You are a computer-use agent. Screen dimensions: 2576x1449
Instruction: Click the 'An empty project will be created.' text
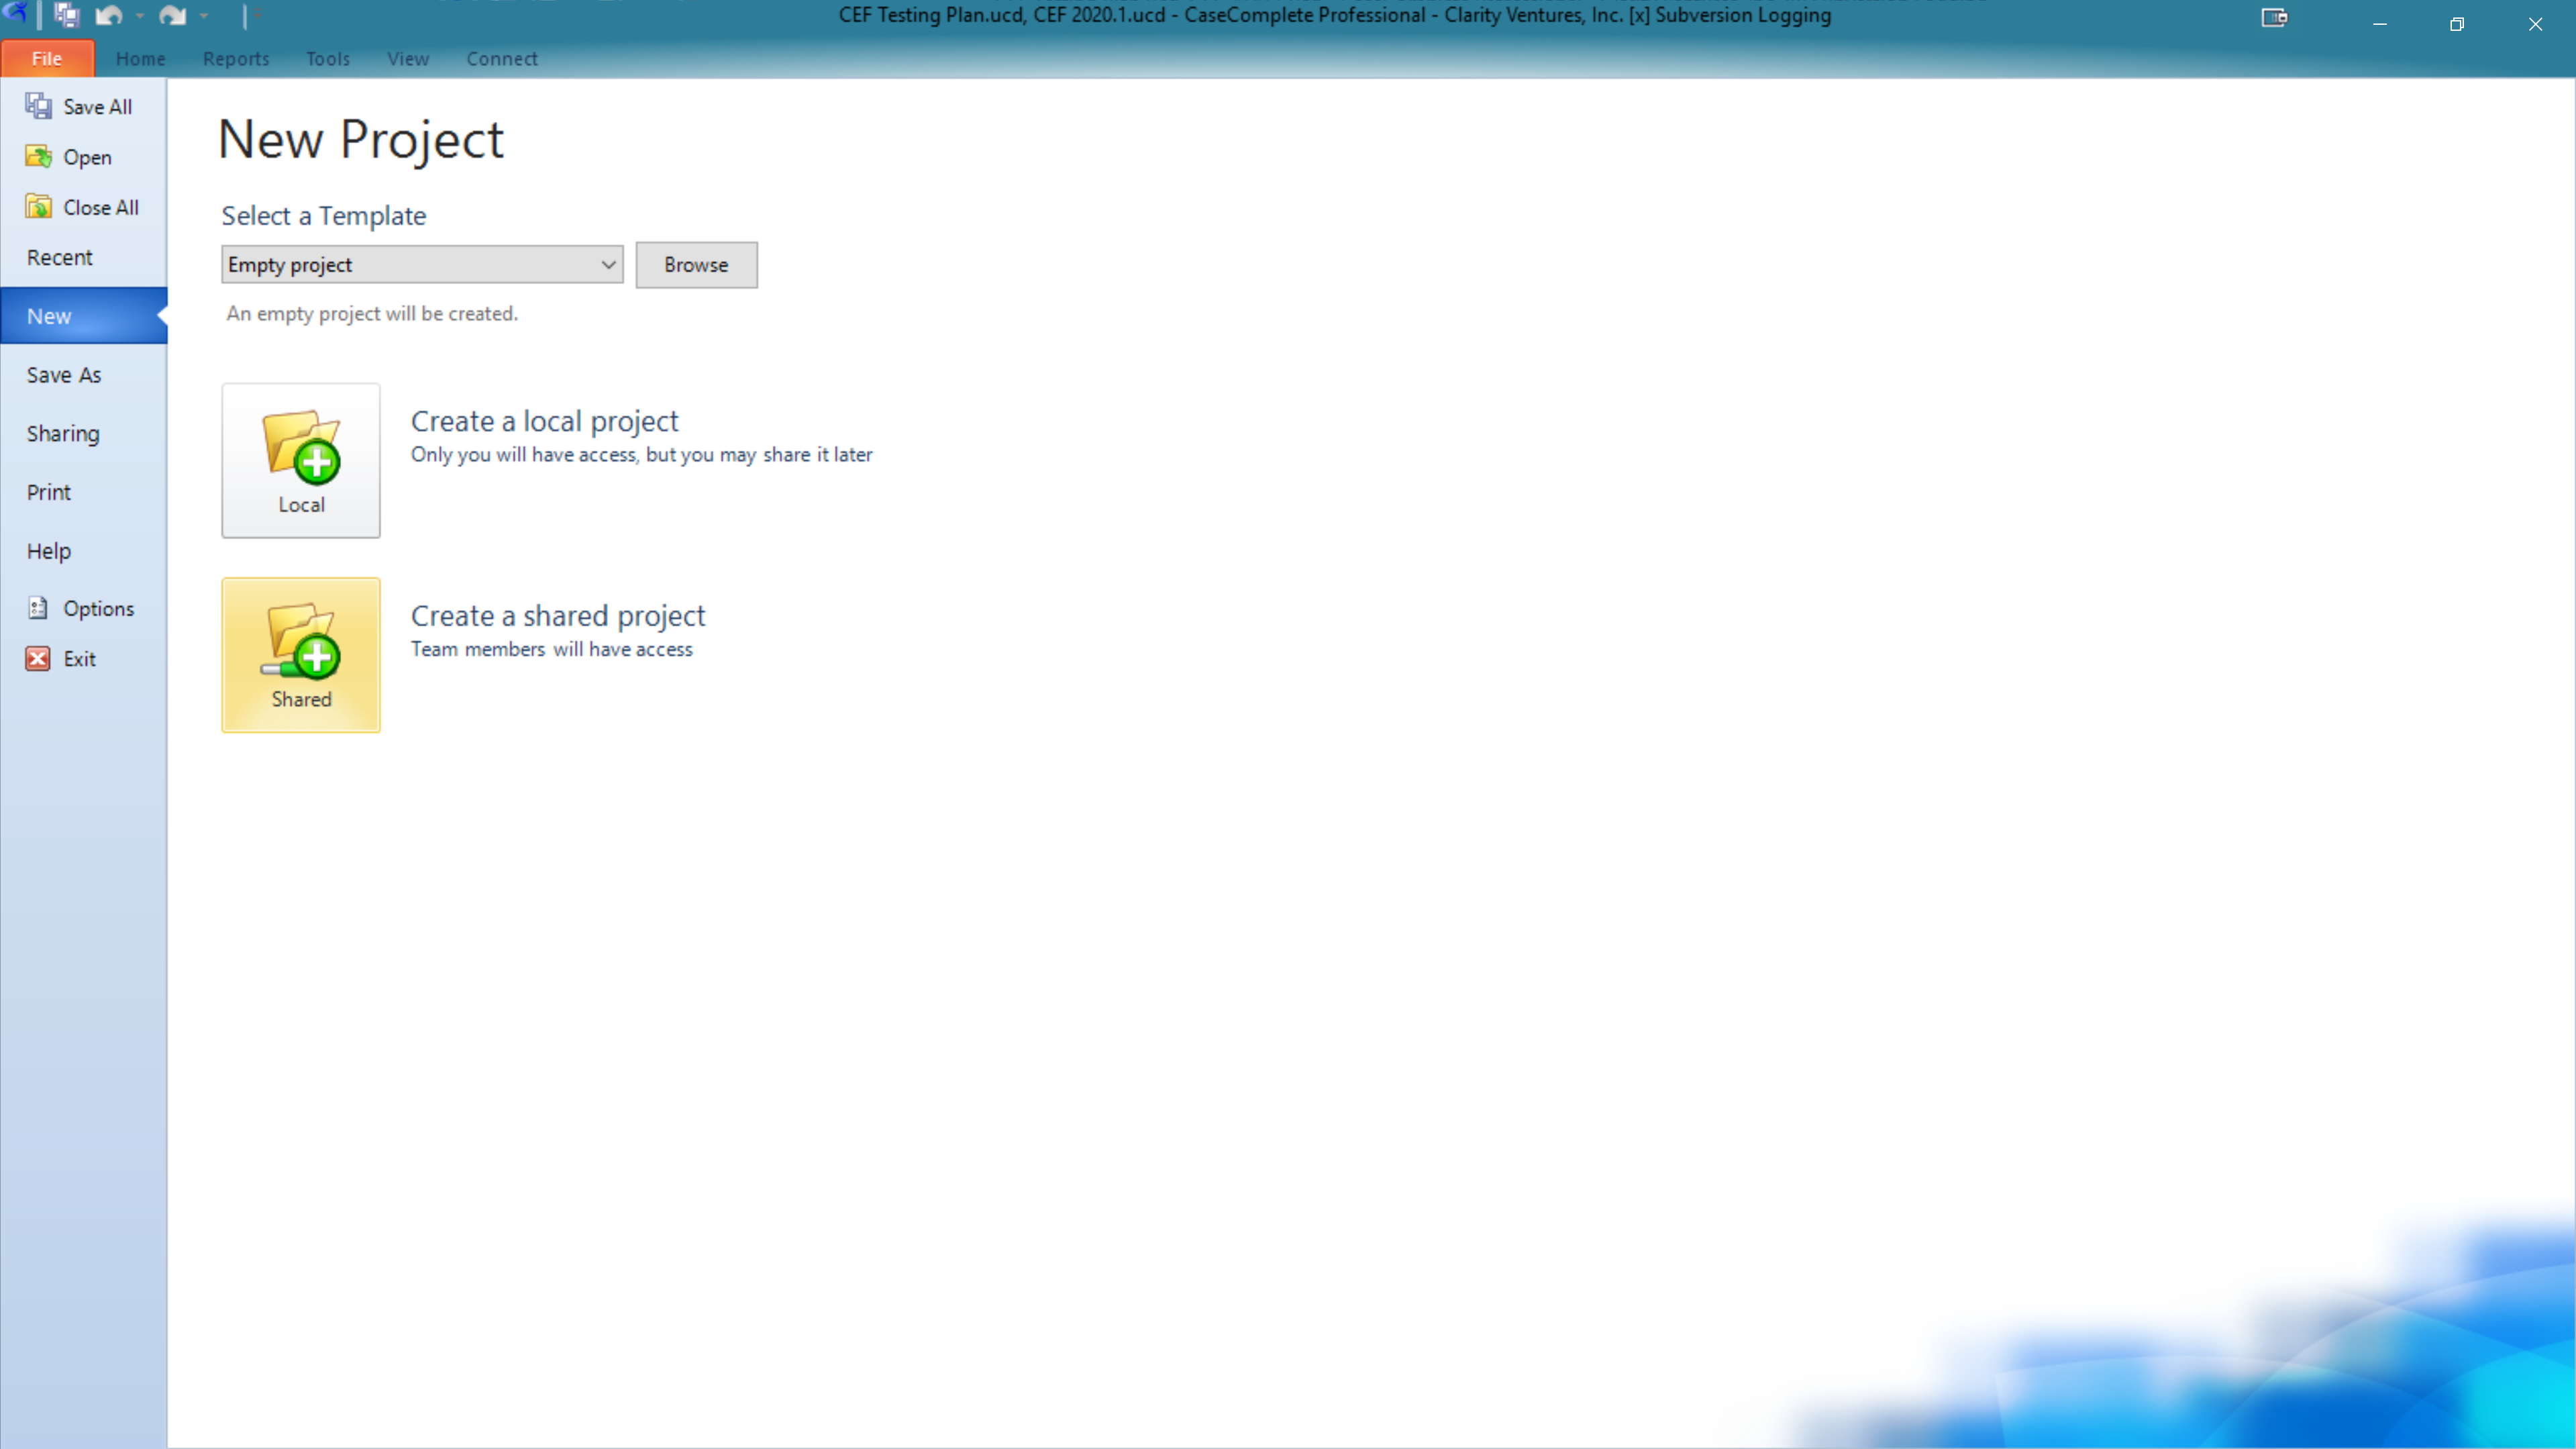click(x=372, y=314)
